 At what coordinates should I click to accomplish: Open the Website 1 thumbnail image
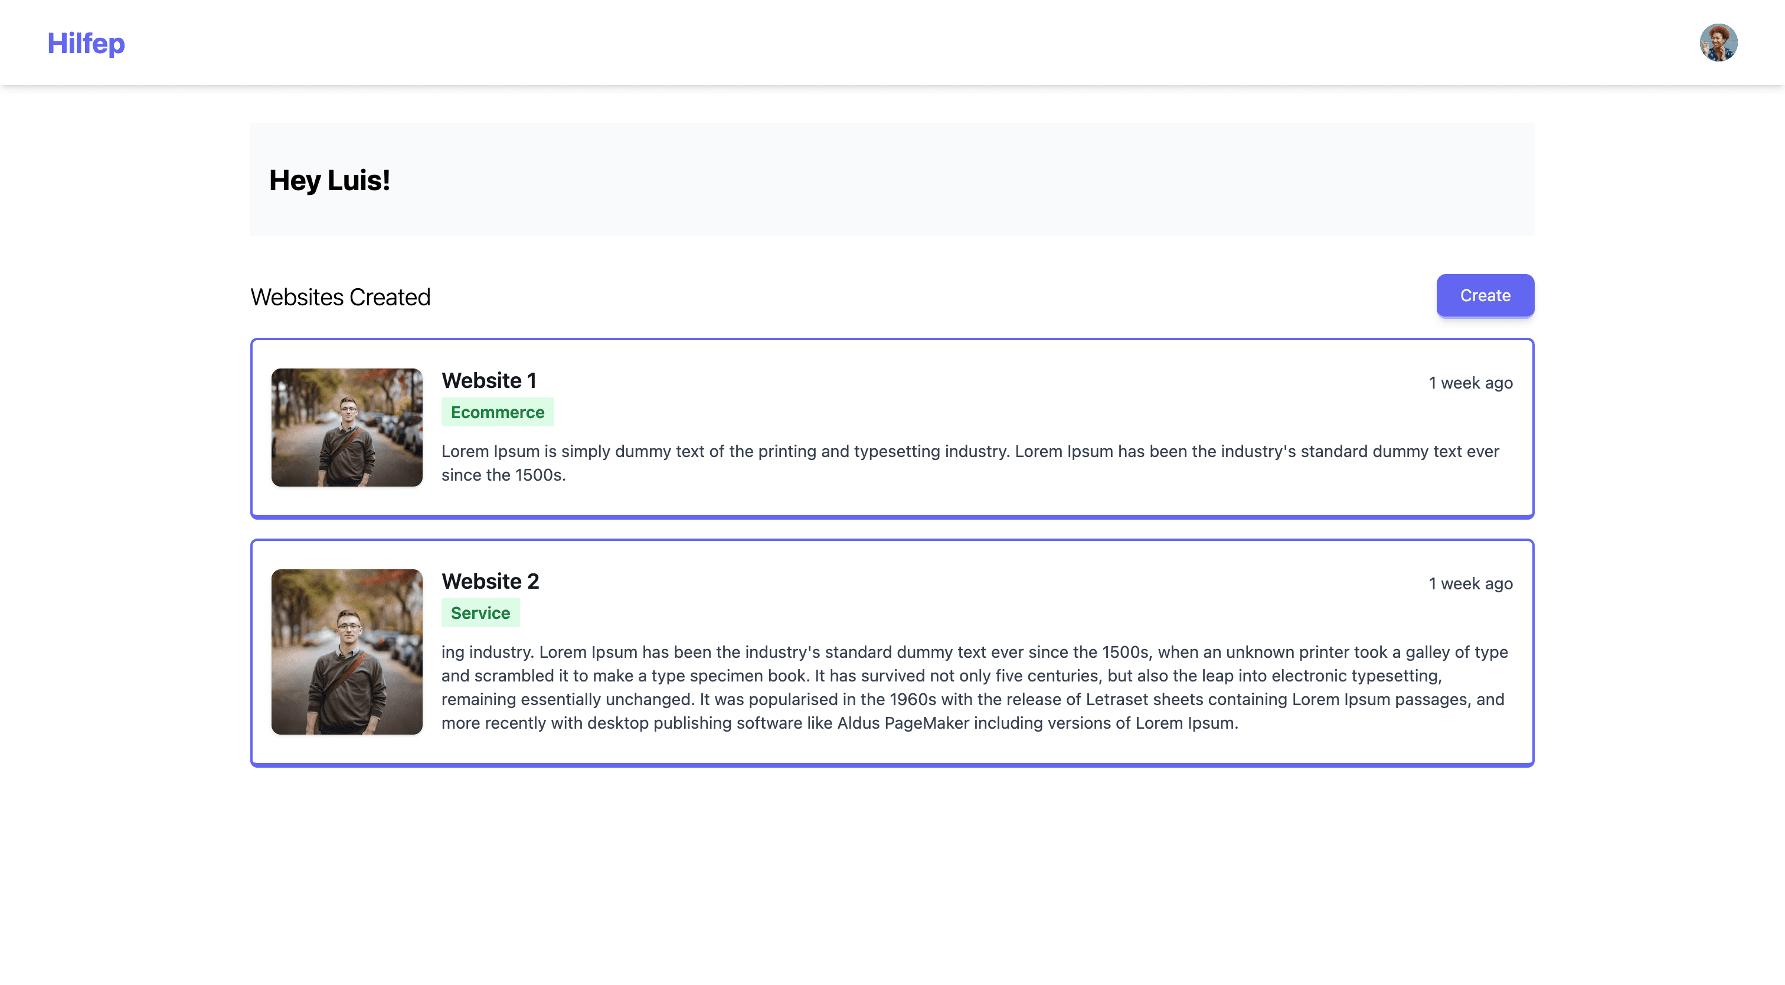pyautogui.click(x=347, y=427)
